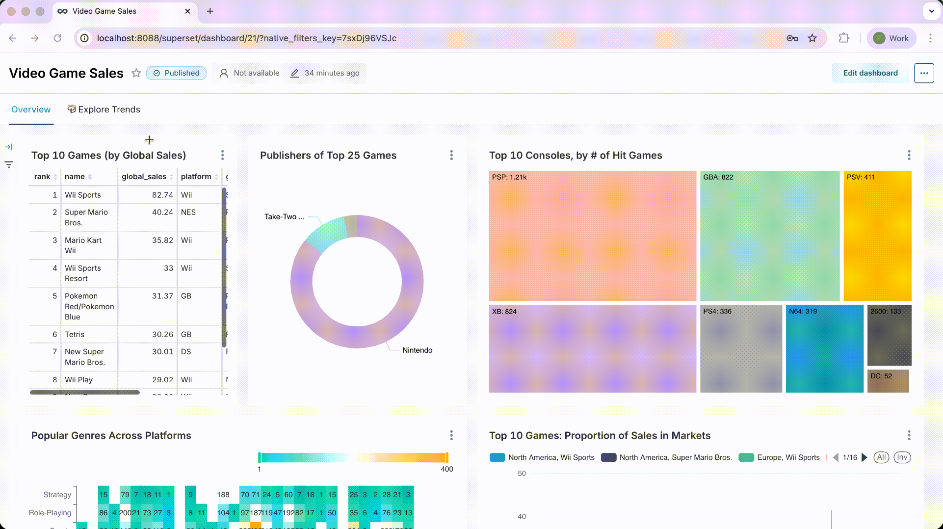Open Publishers of Top 25 Games chart menu

(451, 156)
